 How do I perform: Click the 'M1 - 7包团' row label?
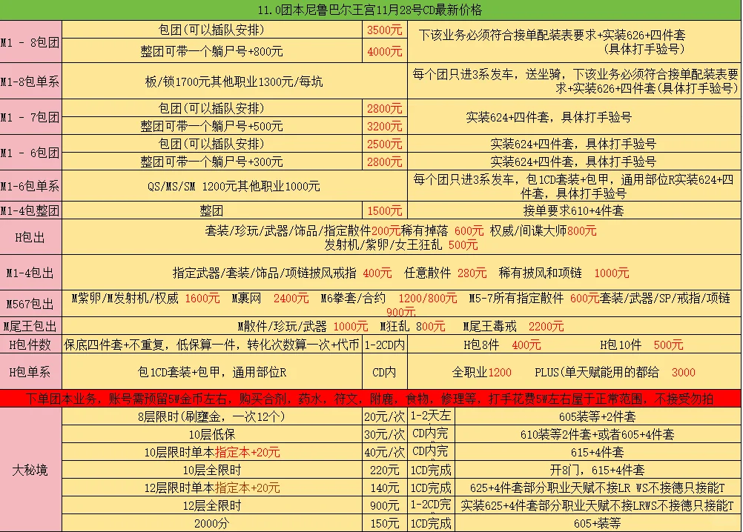click(x=31, y=117)
